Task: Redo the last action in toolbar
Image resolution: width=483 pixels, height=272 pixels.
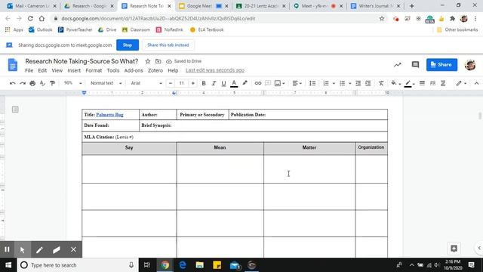Action: (x=23, y=83)
